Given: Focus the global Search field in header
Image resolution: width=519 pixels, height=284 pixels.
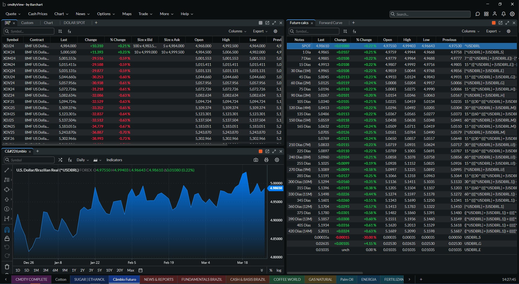Looking at the screenshot, I should pyautogui.click(x=430, y=14).
